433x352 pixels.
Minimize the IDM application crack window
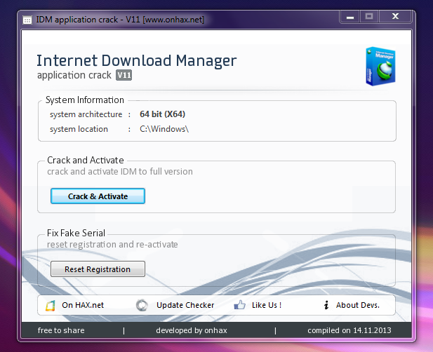(x=350, y=17)
